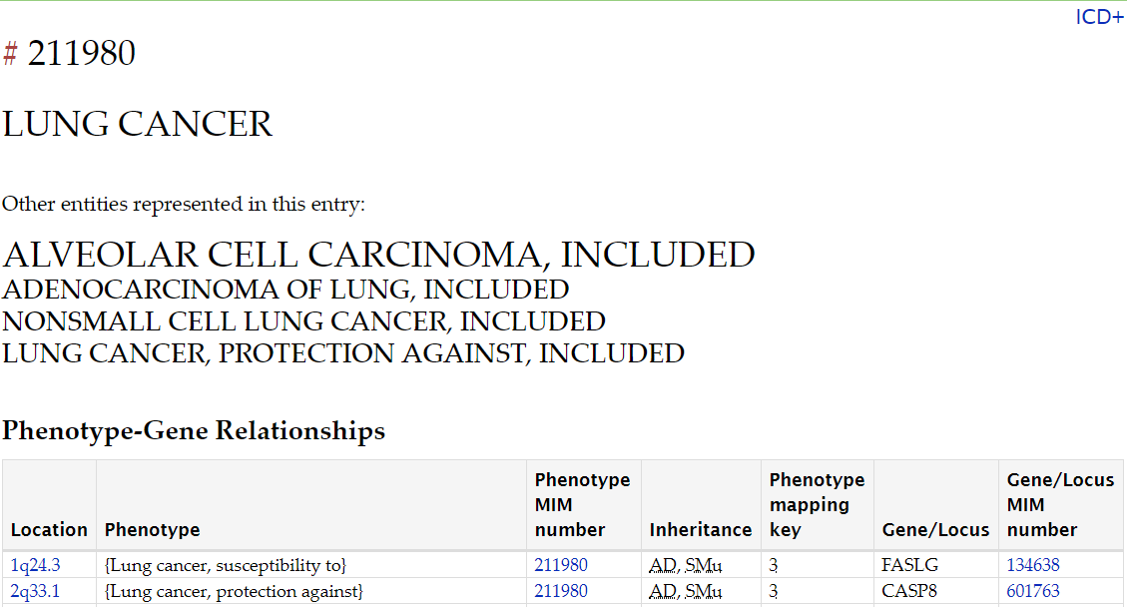Open location 2q33.1 link
This screenshot has width=1127, height=607.
click(35, 591)
